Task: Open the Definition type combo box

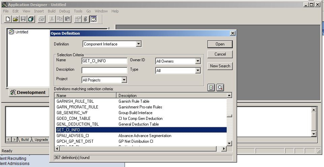Action: 112,44
